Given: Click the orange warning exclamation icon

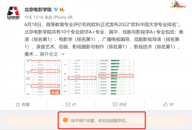Looking at the screenshot, I should 65,120.
